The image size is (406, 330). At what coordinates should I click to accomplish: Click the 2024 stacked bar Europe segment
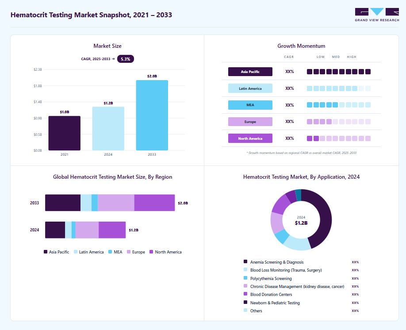tap(87, 230)
